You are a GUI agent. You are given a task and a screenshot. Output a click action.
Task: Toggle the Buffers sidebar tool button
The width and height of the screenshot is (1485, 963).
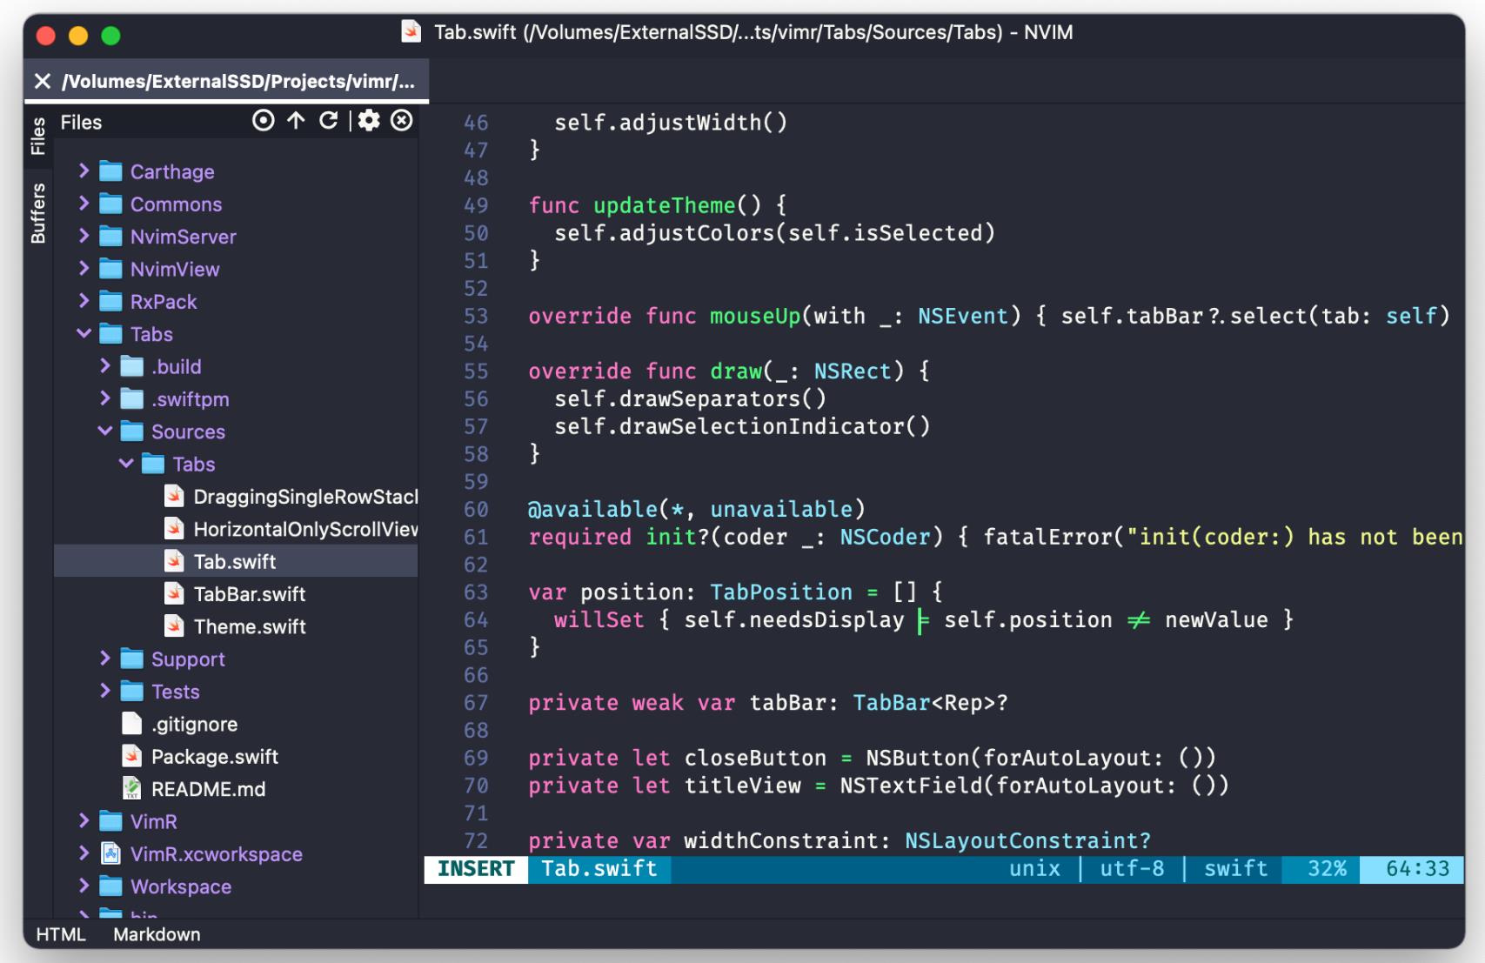pyautogui.click(x=38, y=213)
